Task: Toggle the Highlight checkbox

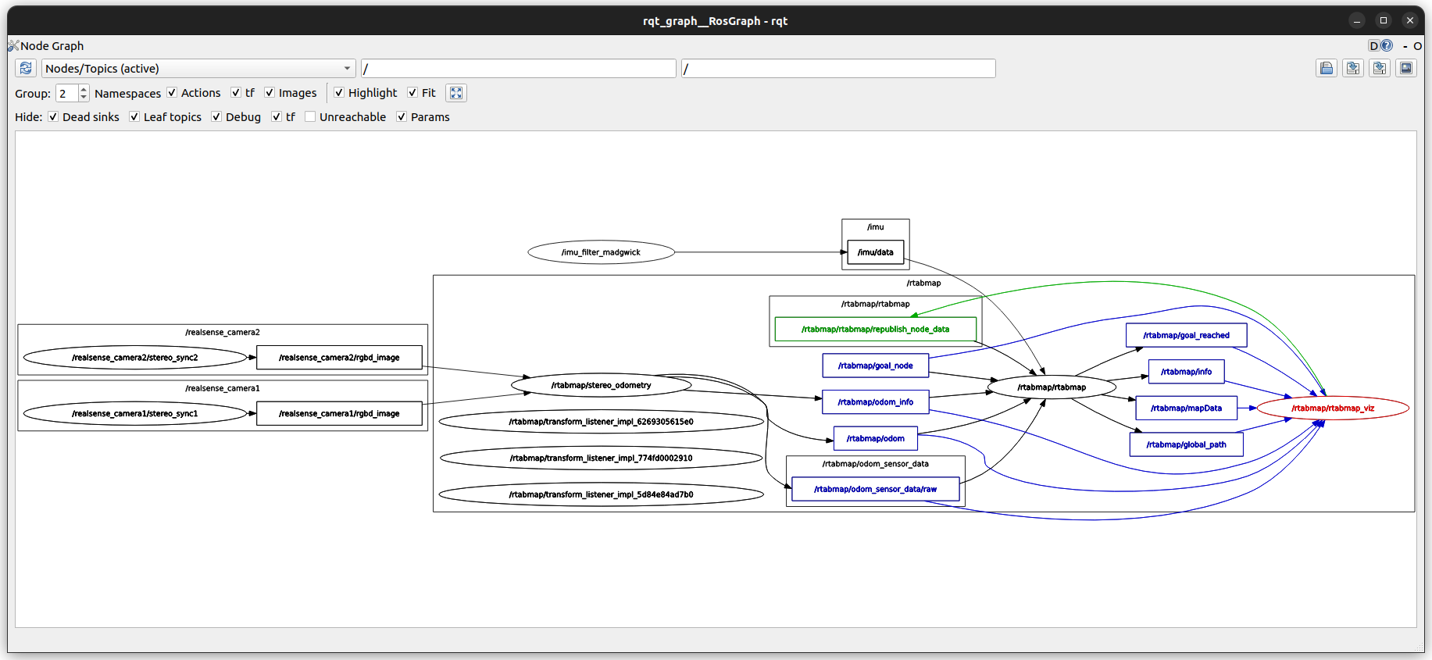Action: pyautogui.click(x=339, y=93)
